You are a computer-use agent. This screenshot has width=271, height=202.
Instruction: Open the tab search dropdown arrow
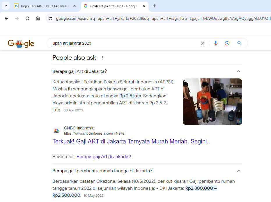6,6
